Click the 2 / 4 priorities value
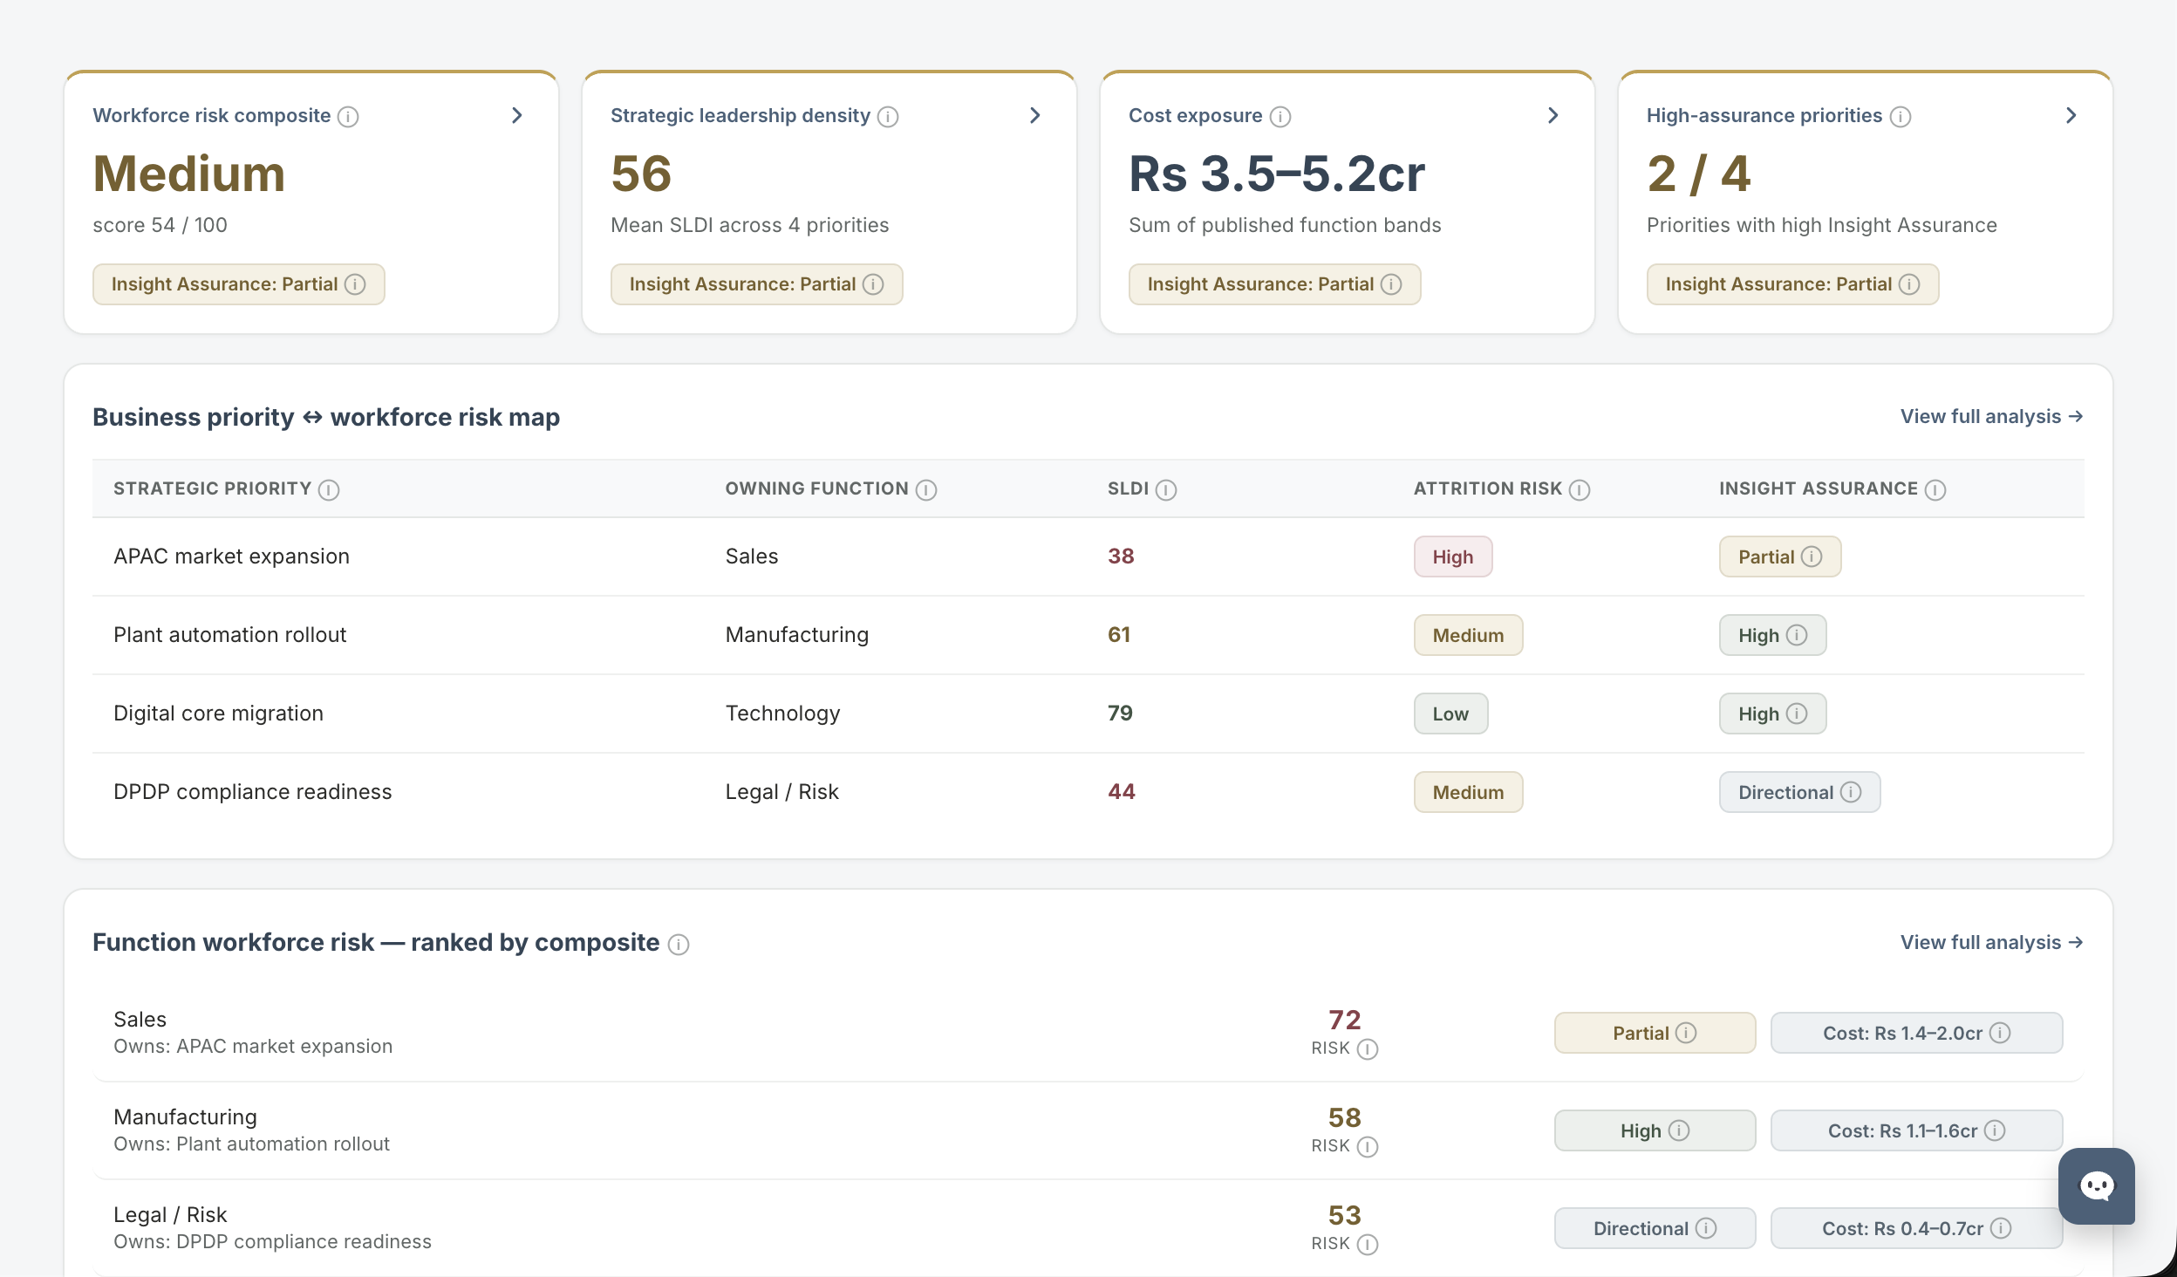The height and width of the screenshot is (1277, 2177). point(1698,174)
